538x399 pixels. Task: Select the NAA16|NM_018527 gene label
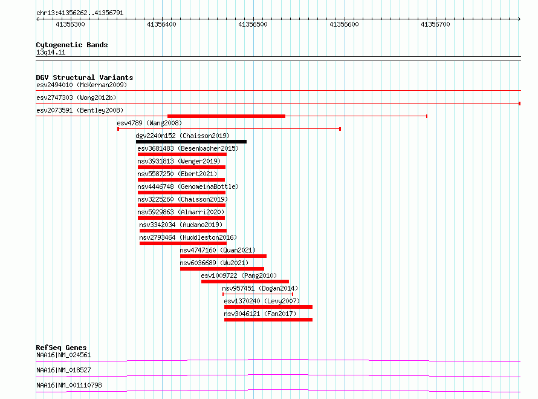coord(63,370)
